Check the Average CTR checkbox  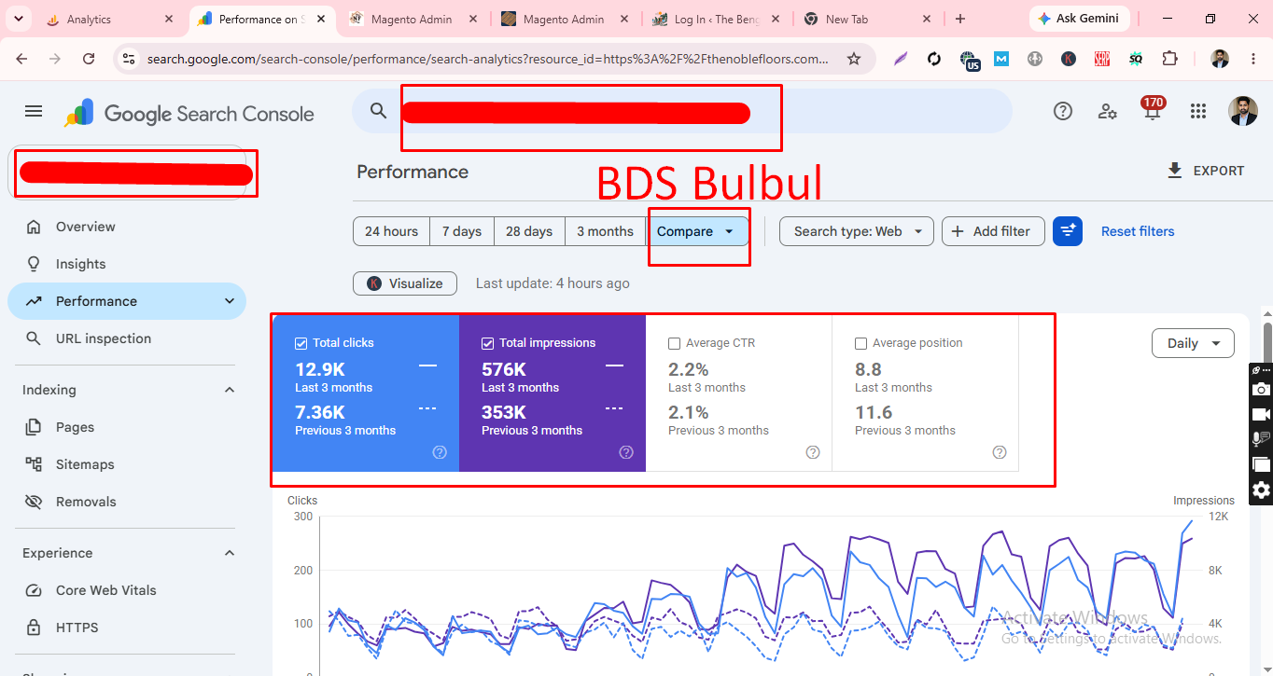point(674,343)
